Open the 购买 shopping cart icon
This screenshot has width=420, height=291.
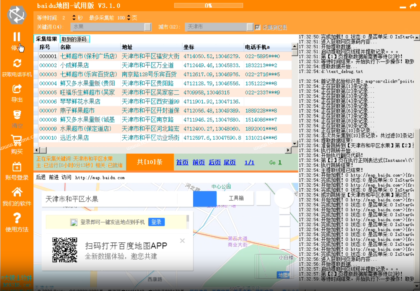17,140
